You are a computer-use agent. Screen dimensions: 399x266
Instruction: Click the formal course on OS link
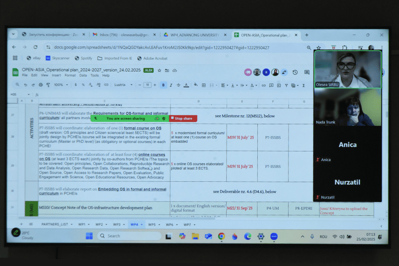142,128
